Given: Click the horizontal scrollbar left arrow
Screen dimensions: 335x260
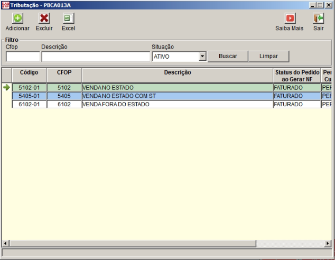Looking at the screenshot, I should pos(6,243).
